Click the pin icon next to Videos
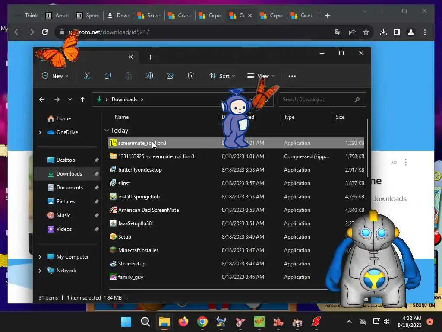The height and width of the screenshot is (332, 442). pos(96,229)
